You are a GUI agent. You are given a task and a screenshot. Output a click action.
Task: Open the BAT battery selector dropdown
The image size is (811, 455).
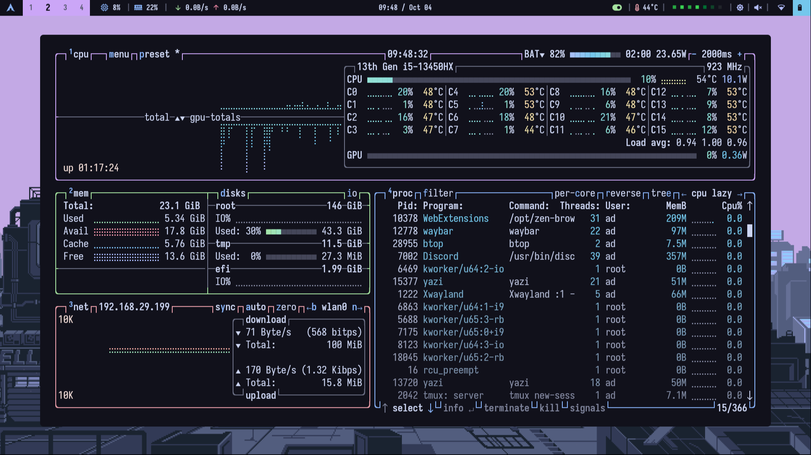pyautogui.click(x=534, y=54)
